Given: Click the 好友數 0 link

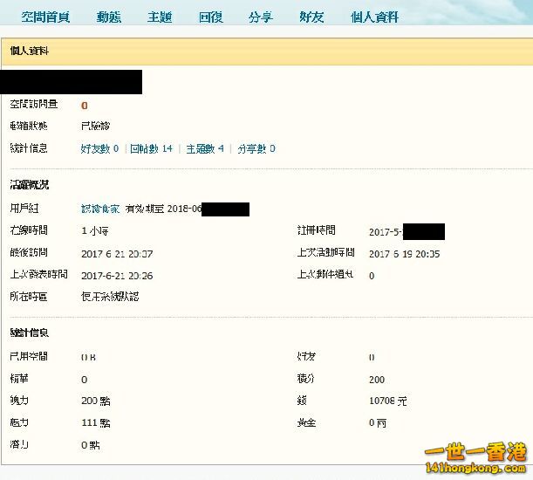Looking at the screenshot, I should [99, 149].
